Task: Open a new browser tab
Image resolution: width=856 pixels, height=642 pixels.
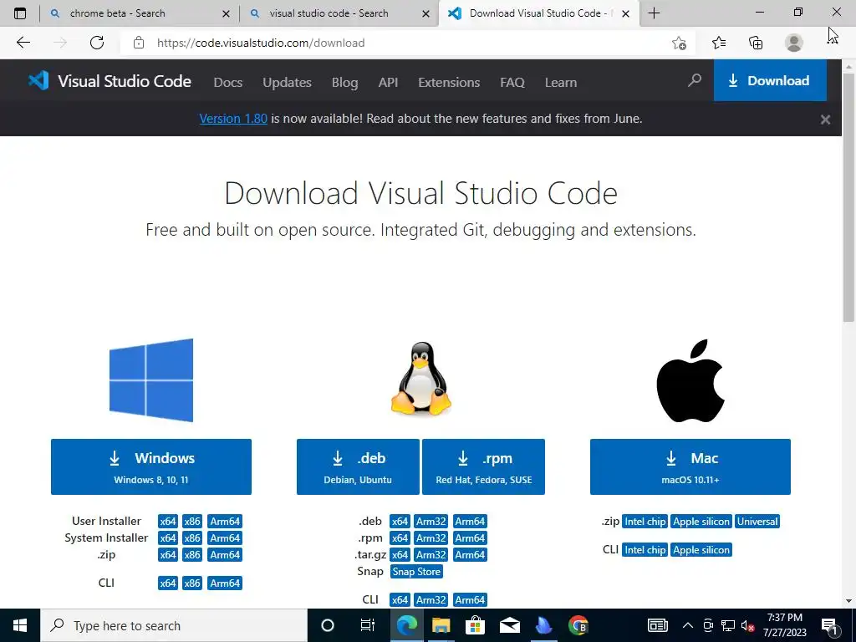Action: pos(654,13)
